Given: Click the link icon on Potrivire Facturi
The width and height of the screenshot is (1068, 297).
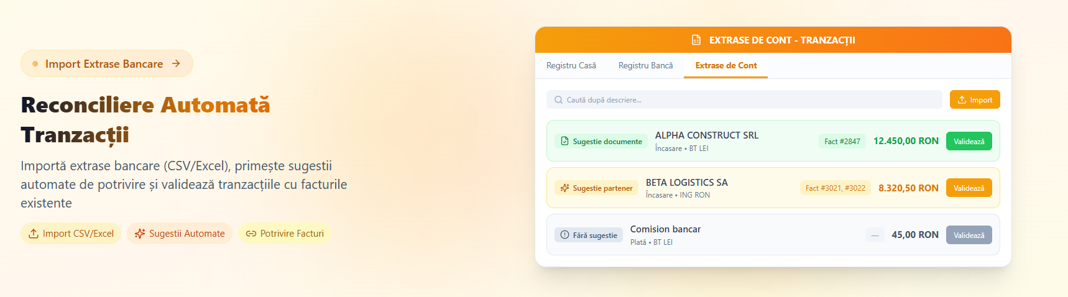Looking at the screenshot, I should pyautogui.click(x=251, y=234).
